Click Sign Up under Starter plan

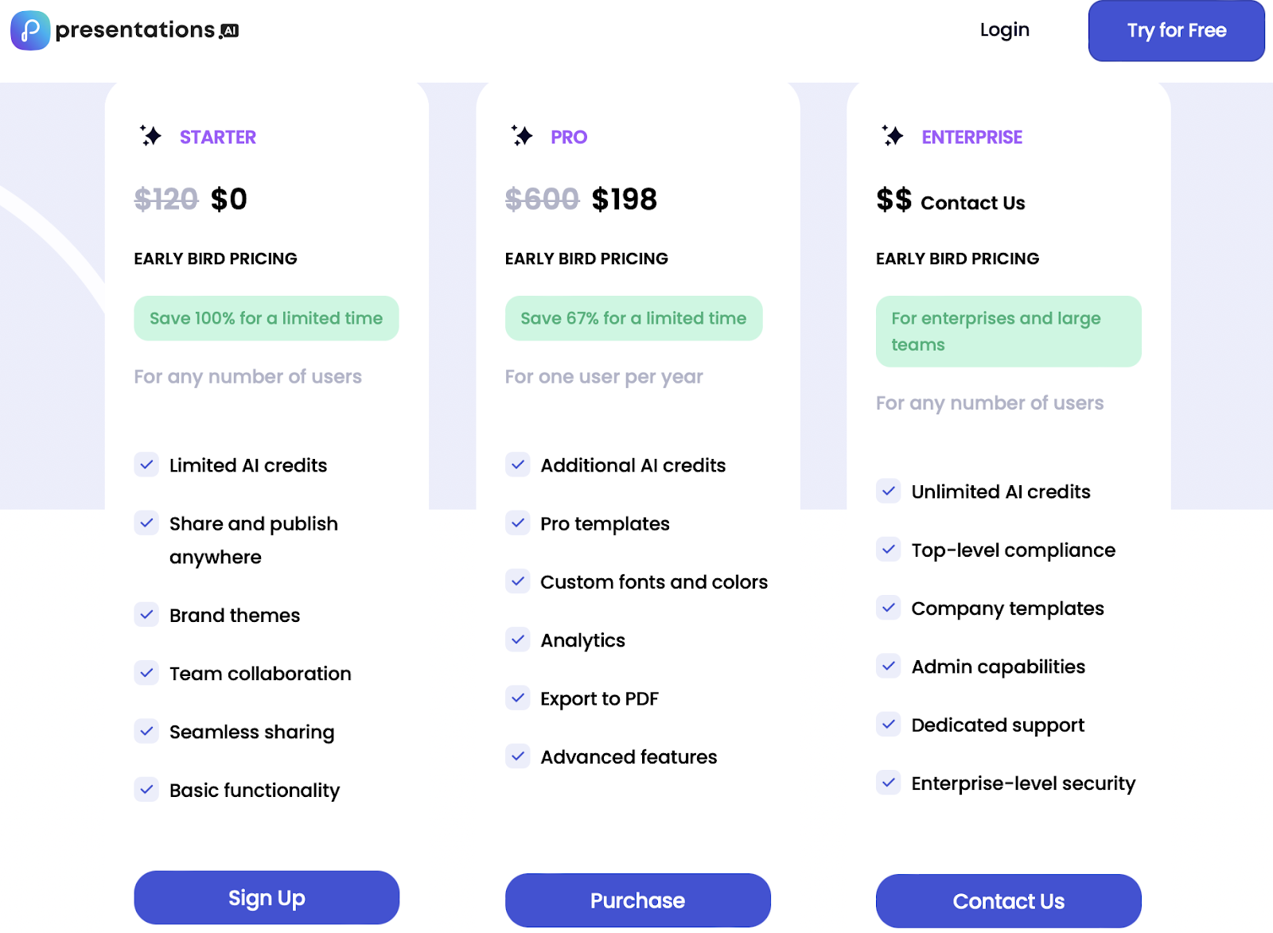click(267, 897)
